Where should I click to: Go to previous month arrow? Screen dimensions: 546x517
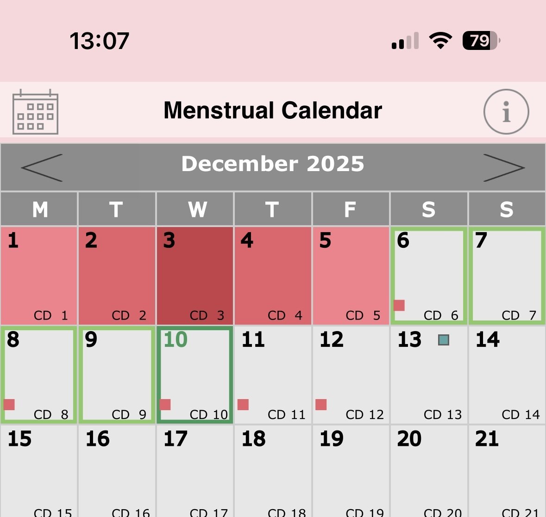[42, 167]
